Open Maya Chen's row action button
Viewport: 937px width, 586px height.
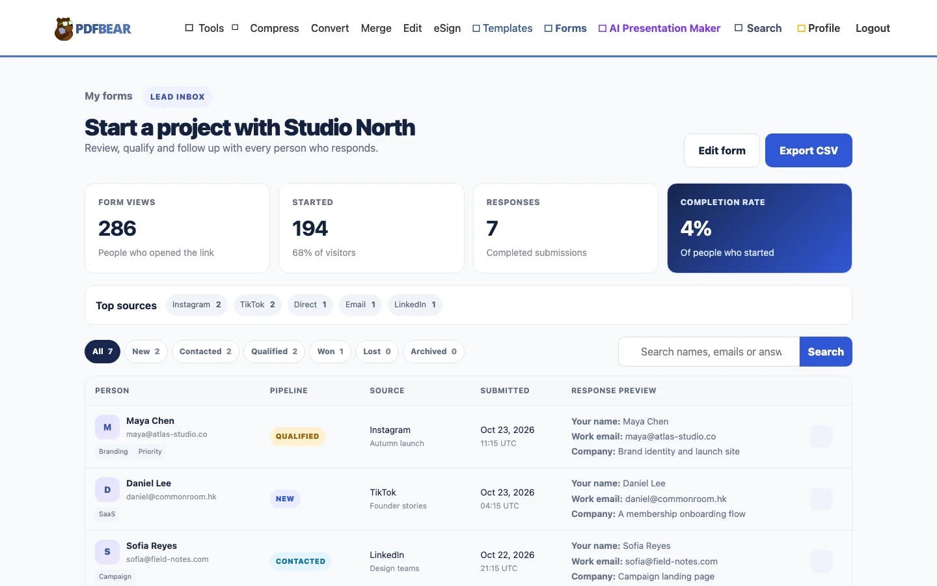click(821, 436)
